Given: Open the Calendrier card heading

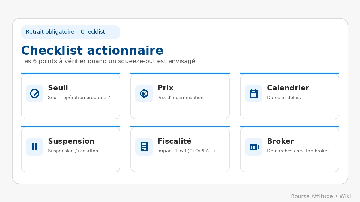Looking at the screenshot, I should 288,88.
